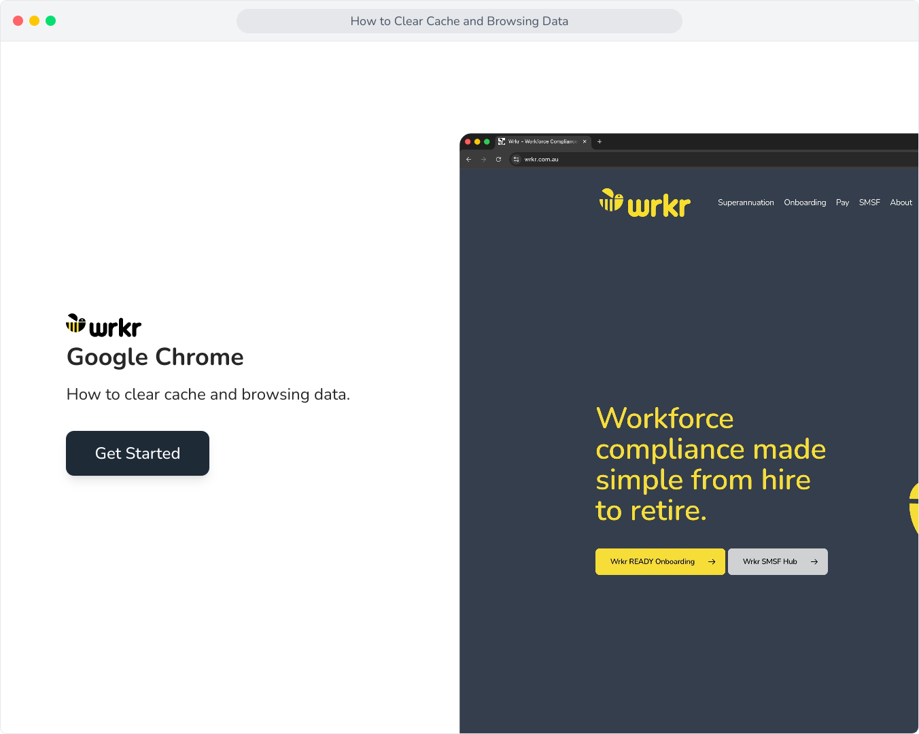919x734 pixels.
Task: Click the Wrkr READY Onboarding button
Action: [660, 561]
